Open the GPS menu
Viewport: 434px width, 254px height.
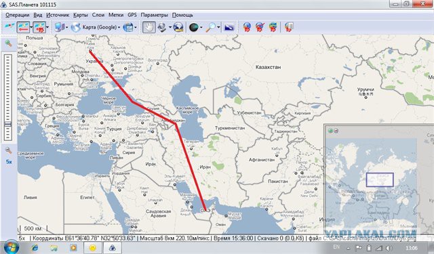coord(132,15)
